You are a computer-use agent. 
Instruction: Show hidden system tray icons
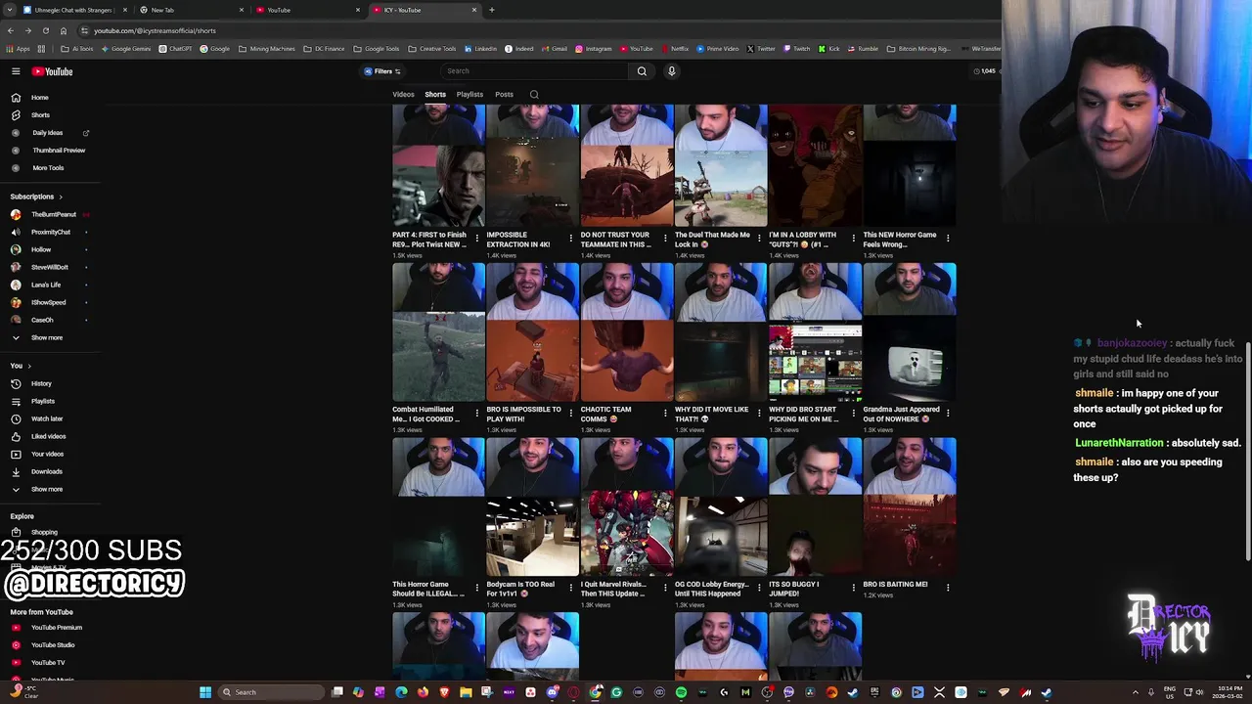(x=1135, y=692)
